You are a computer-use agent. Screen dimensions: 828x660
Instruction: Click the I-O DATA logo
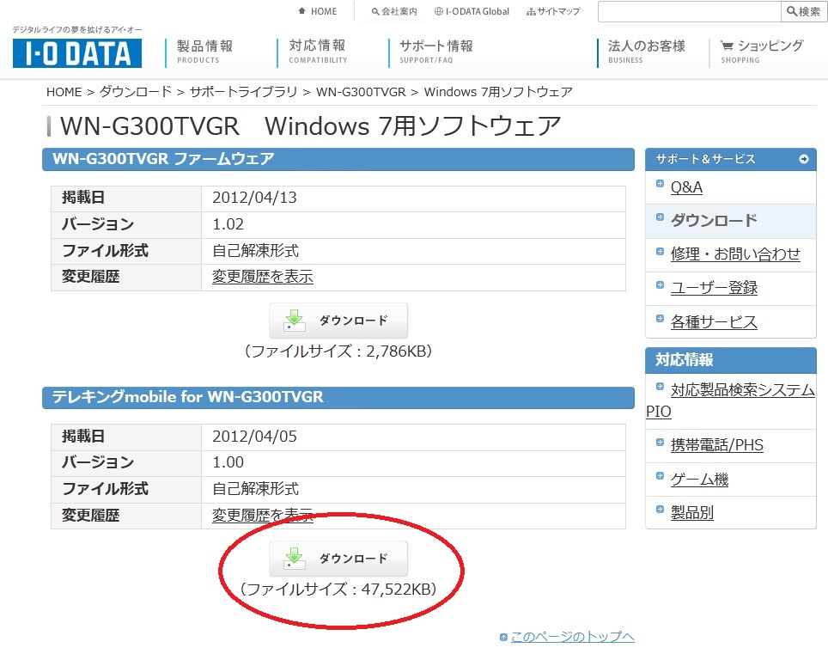coord(73,53)
